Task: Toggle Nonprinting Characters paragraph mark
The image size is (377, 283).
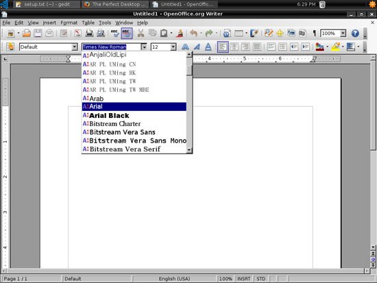Action: (x=314, y=33)
